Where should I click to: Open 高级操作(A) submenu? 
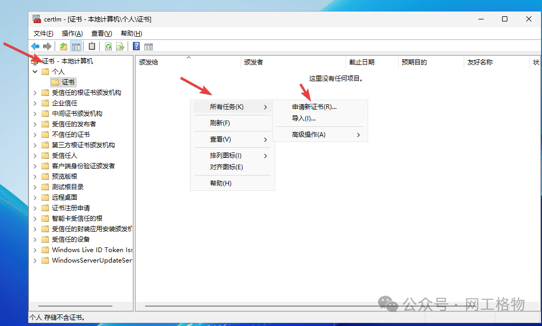coord(320,135)
